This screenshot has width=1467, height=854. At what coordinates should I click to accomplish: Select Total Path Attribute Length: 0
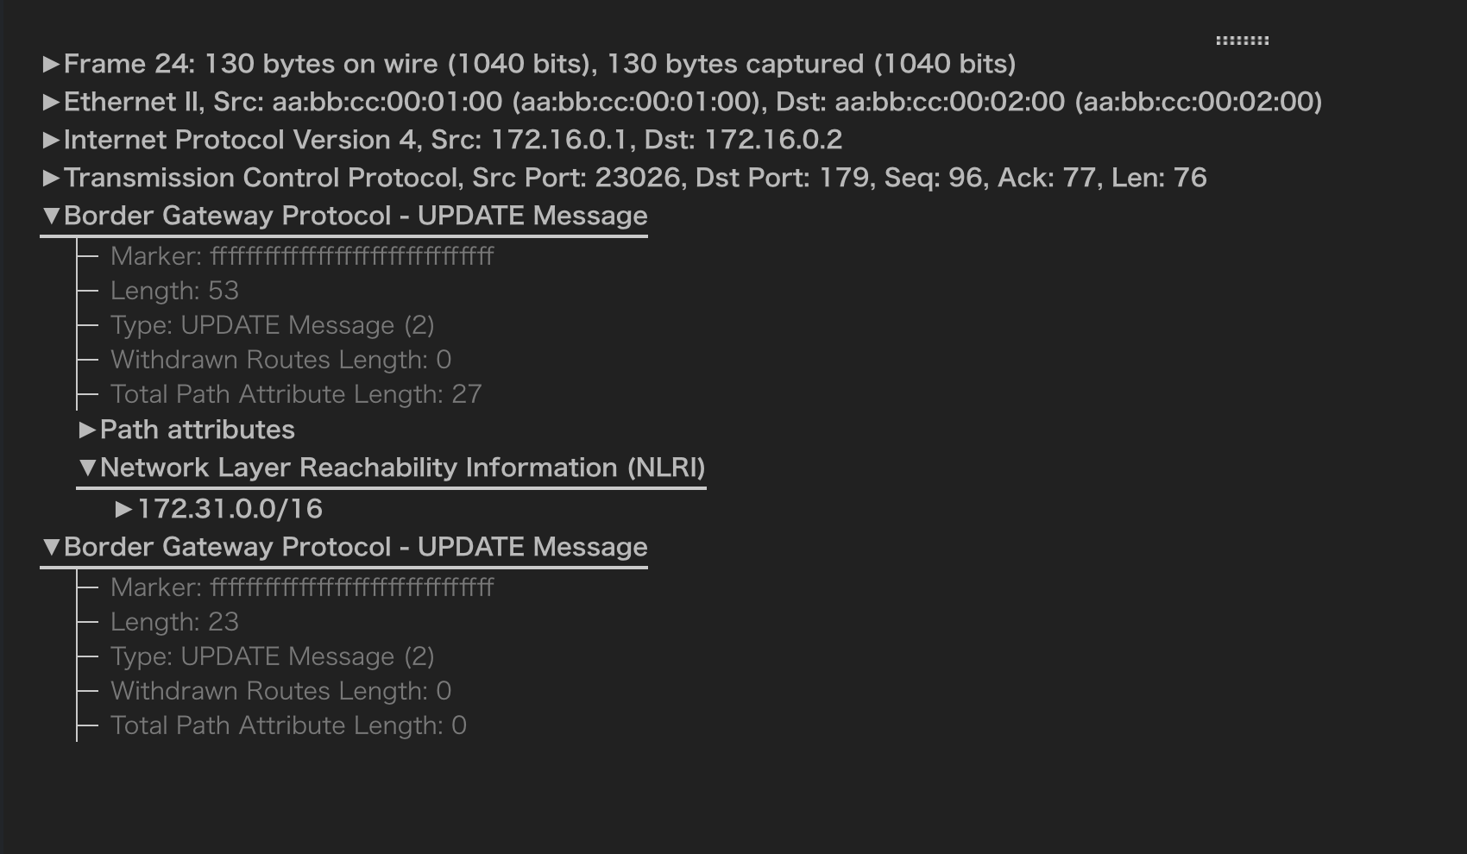[x=287, y=725]
